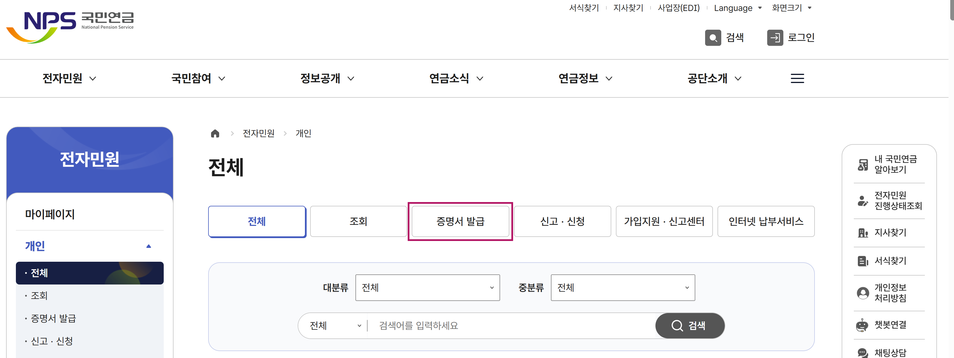The height and width of the screenshot is (358, 954).
Task: Open 사업장(EDI) link
Action: [679, 8]
